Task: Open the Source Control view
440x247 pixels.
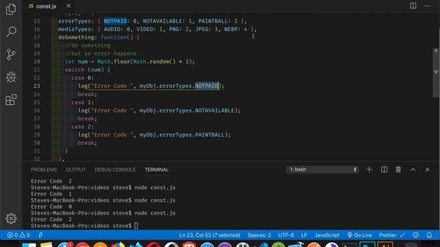Action: pyautogui.click(x=11, y=54)
